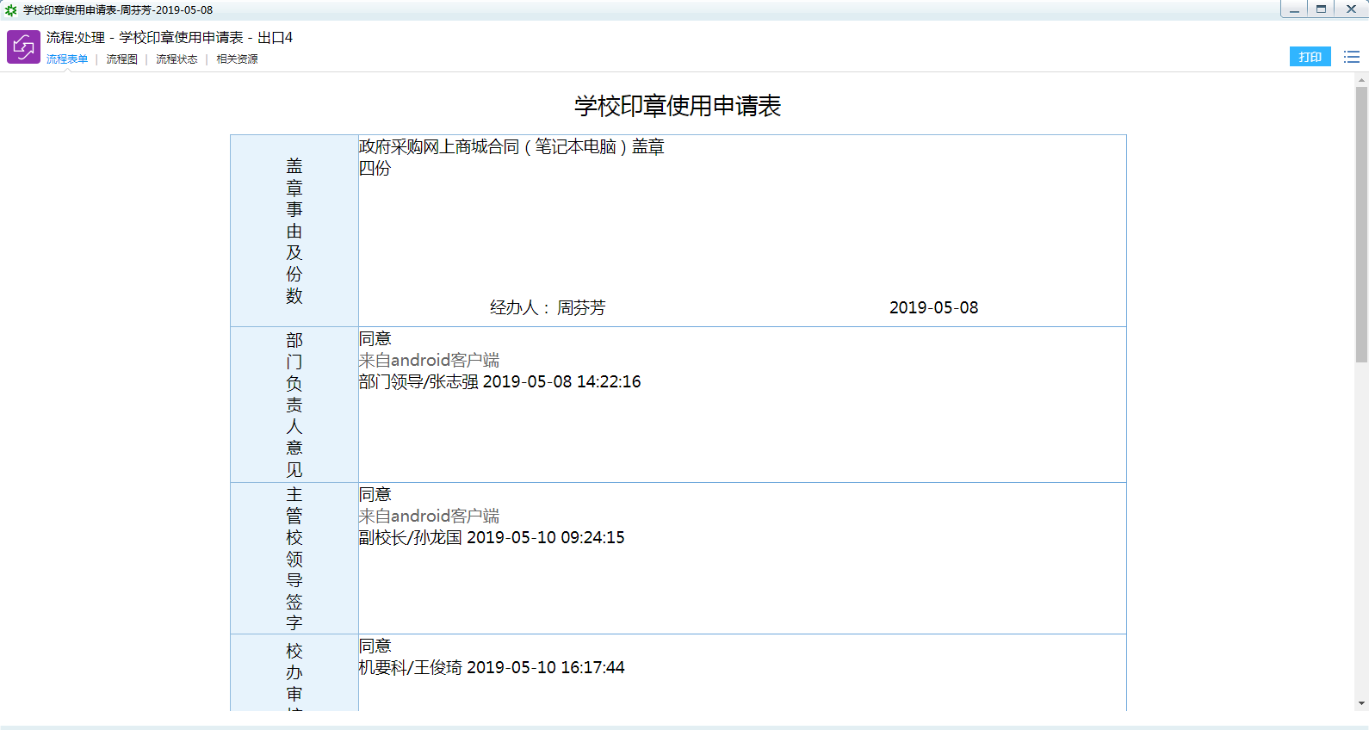Open the 流程图 tab
The height and width of the screenshot is (730, 1369).
click(x=121, y=59)
